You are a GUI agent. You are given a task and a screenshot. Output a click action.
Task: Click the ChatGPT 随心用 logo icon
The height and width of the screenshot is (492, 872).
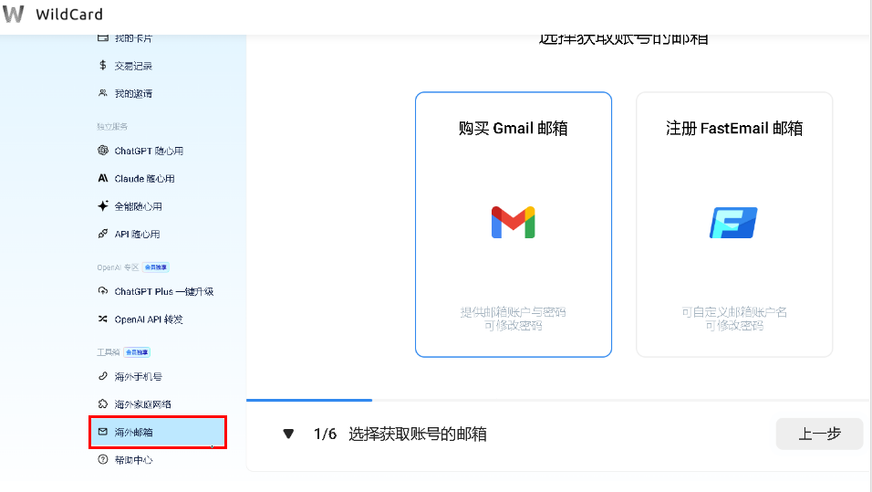103,151
